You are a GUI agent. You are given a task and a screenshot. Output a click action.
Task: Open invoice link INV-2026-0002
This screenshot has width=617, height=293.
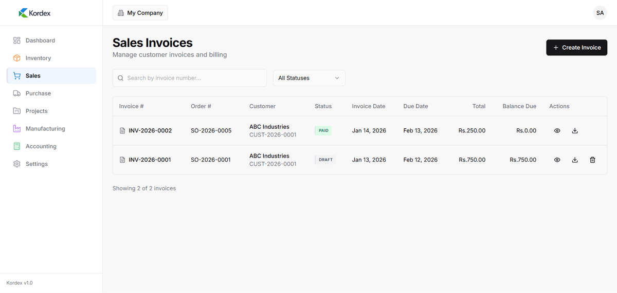150,131
